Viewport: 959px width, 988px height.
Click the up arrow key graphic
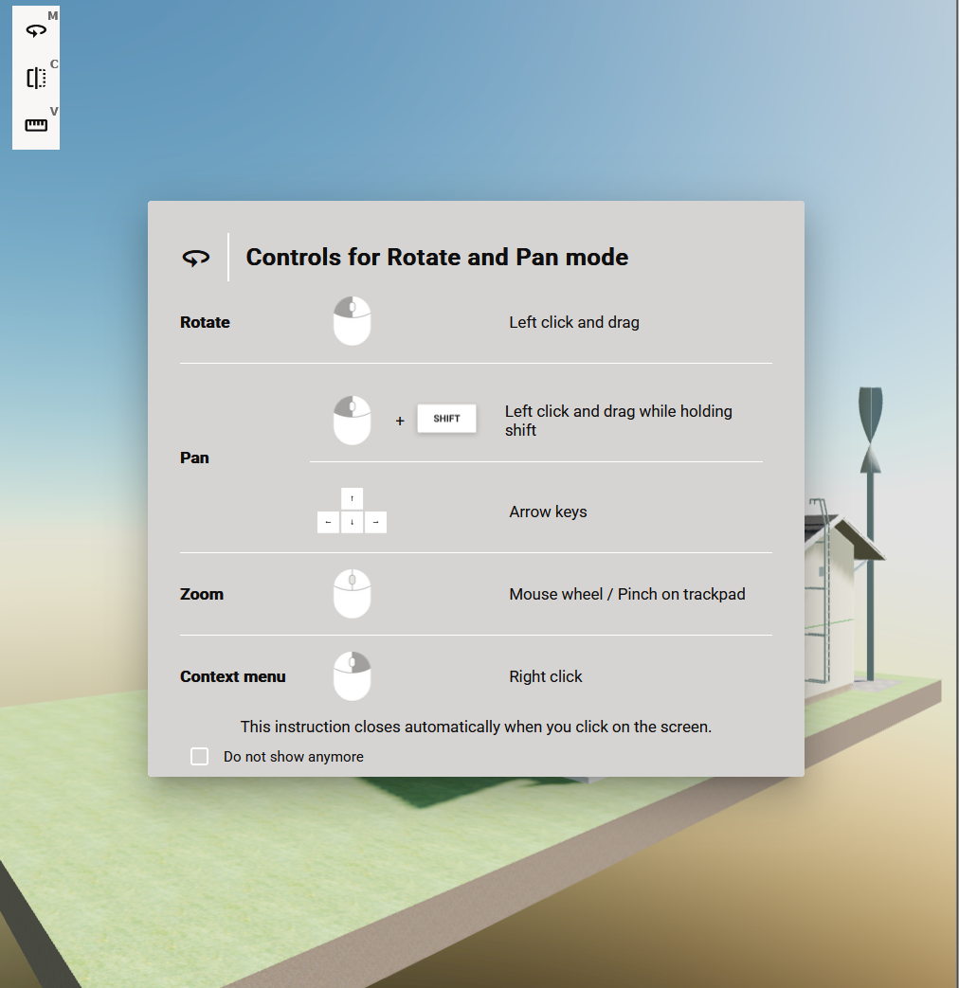point(352,498)
